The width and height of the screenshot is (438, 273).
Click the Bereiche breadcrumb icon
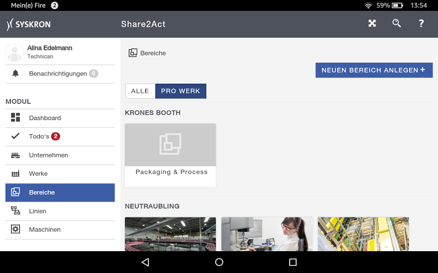pyautogui.click(x=133, y=52)
